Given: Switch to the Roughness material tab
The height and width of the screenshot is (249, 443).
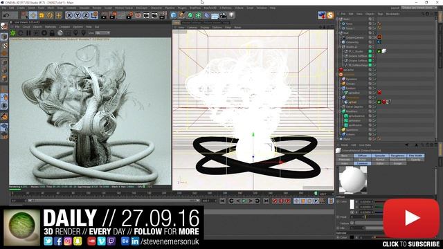Looking at the screenshot, I should point(397,156).
